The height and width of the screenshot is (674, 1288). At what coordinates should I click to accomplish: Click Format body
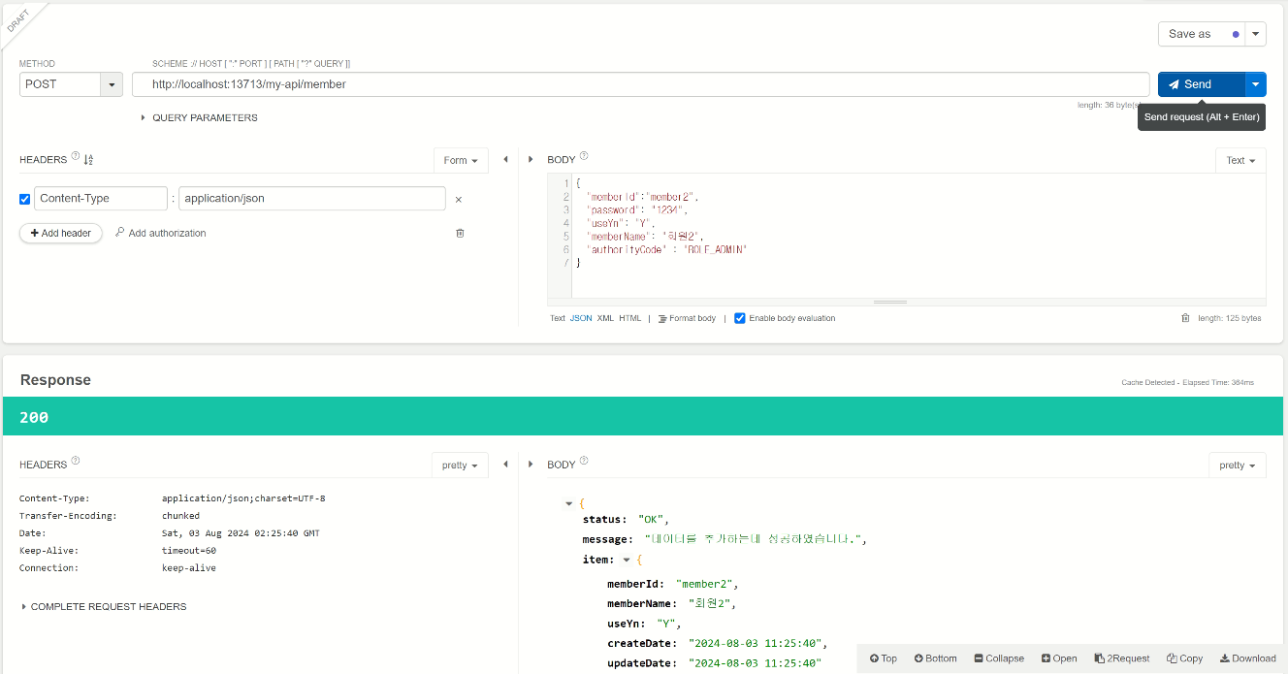coord(687,318)
